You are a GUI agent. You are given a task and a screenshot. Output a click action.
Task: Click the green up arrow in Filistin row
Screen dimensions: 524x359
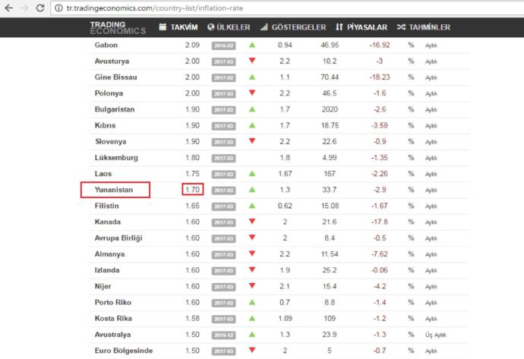point(252,206)
